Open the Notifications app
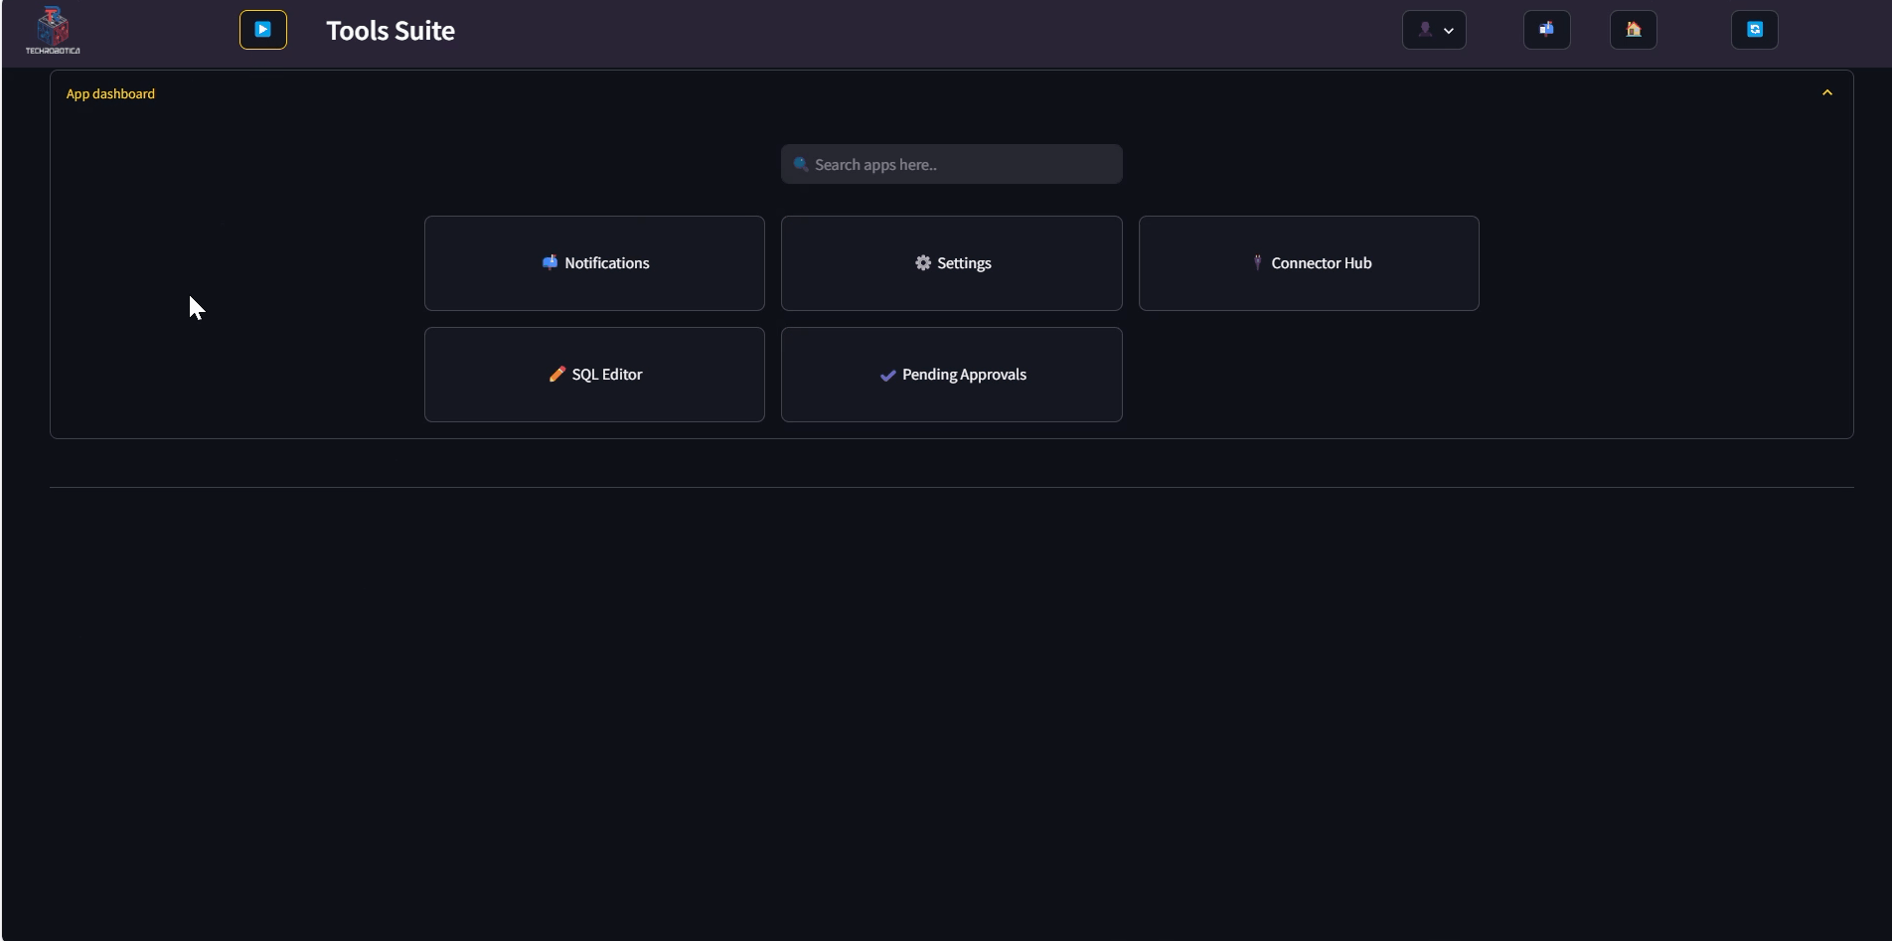Viewport: 1892px width, 941px height. coord(594,263)
